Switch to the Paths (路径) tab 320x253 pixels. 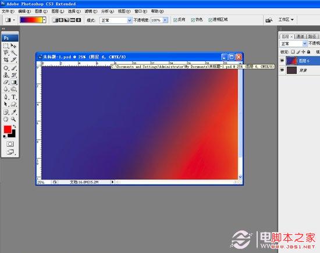tap(312, 37)
